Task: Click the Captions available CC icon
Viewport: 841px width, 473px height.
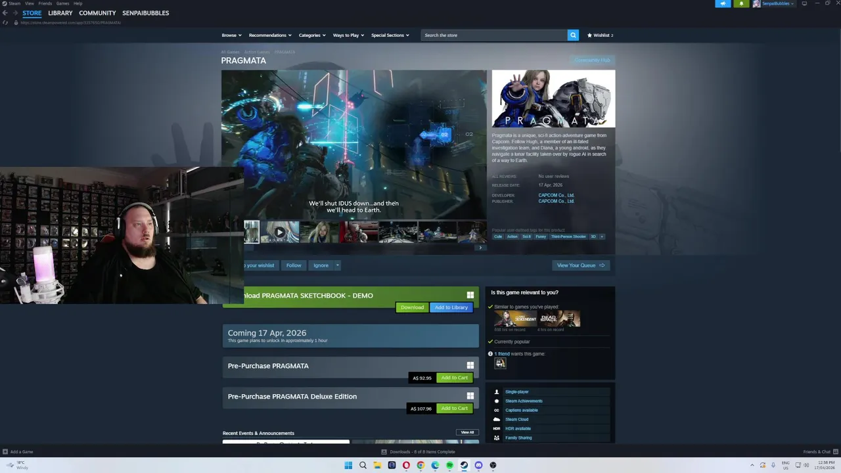Action: tap(497, 410)
